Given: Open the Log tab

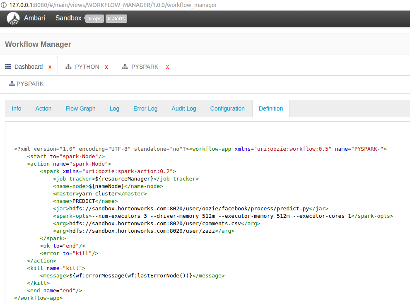Looking at the screenshot, I should tap(114, 108).
